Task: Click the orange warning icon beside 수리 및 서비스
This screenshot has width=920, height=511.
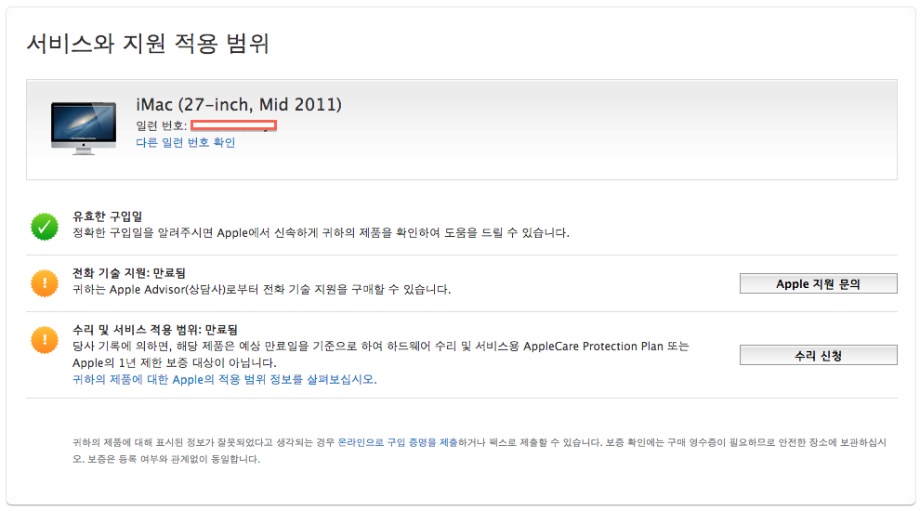Action: pyautogui.click(x=44, y=340)
